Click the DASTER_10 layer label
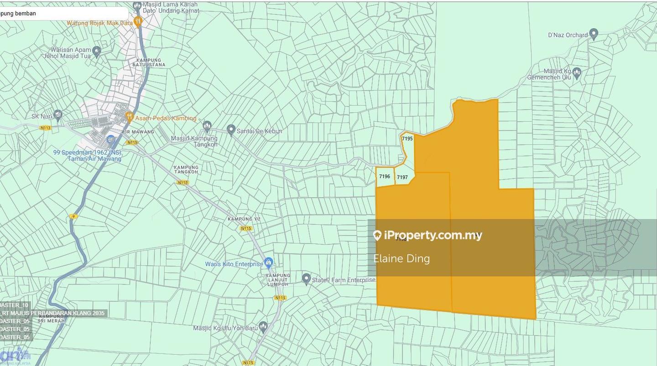657x366 pixels. click(x=15, y=305)
